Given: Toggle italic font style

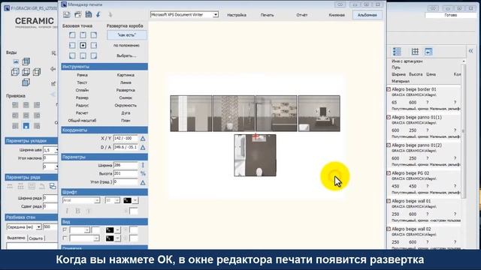Looking at the screenshot, I should tap(67, 211).
